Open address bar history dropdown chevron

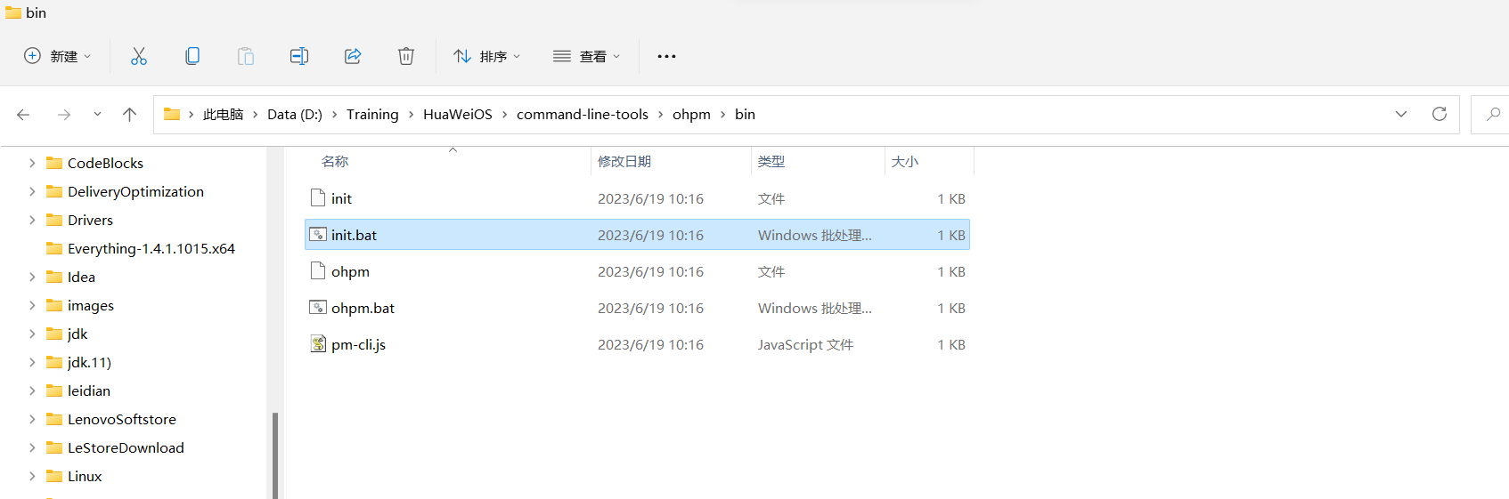coord(1401,114)
